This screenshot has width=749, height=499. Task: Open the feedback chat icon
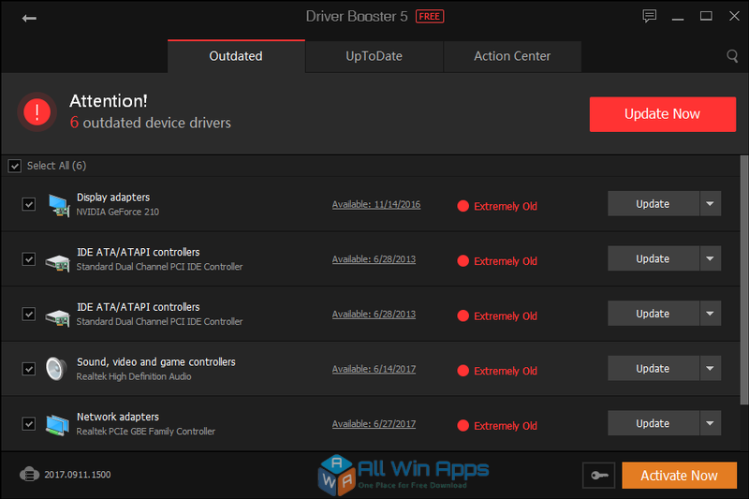tap(649, 16)
